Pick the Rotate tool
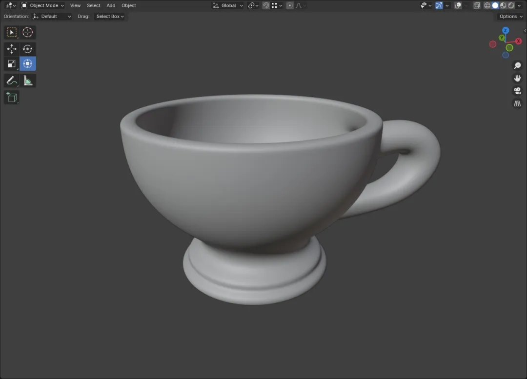This screenshot has width=527, height=379. [x=27, y=49]
